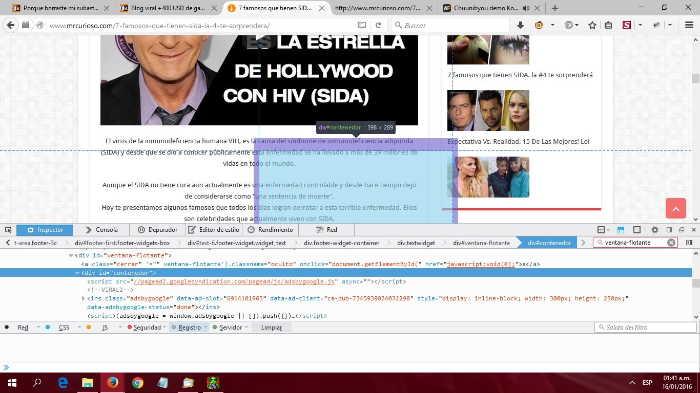
Task: Open the downloads arrow icon
Action: pos(521,25)
